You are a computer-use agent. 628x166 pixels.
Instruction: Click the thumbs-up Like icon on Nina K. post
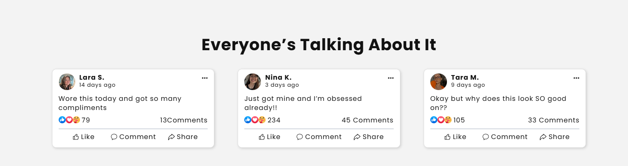click(x=262, y=137)
